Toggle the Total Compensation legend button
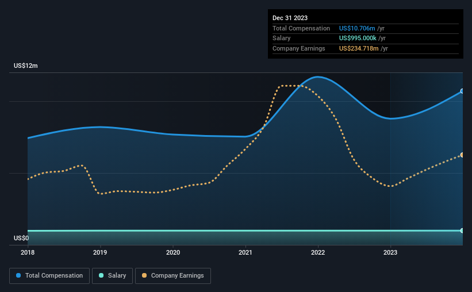The width and height of the screenshot is (472, 292). pos(49,276)
